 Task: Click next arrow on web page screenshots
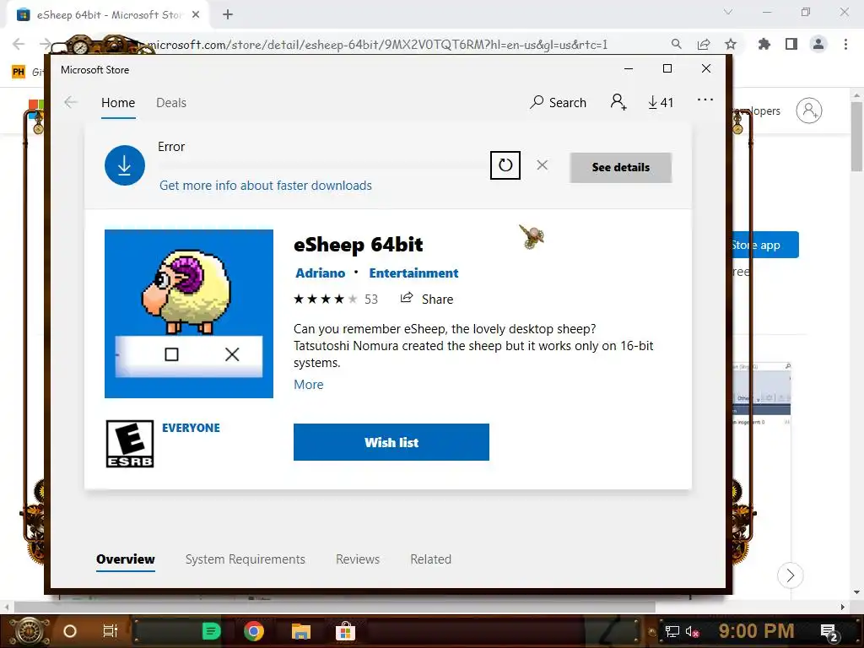(x=790, y=575)
